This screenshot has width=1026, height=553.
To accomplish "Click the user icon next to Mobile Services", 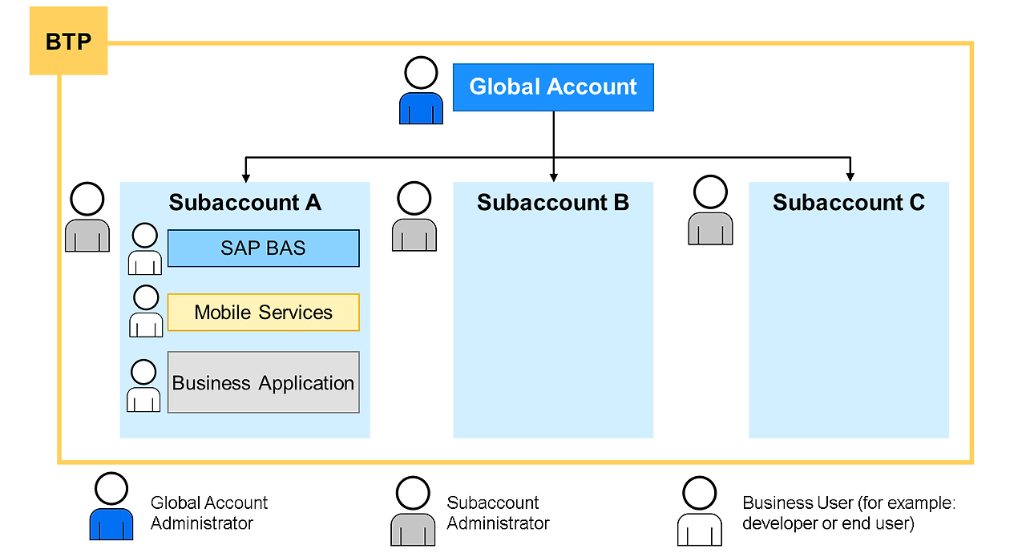I will [146, 311].
